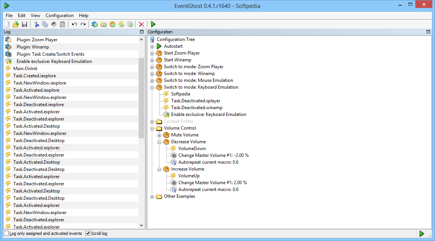Image resolution: width=435 pixels, height=241 pixels.
Task: Collapse the Decrease Volume macro
Action: pos(159,142)
